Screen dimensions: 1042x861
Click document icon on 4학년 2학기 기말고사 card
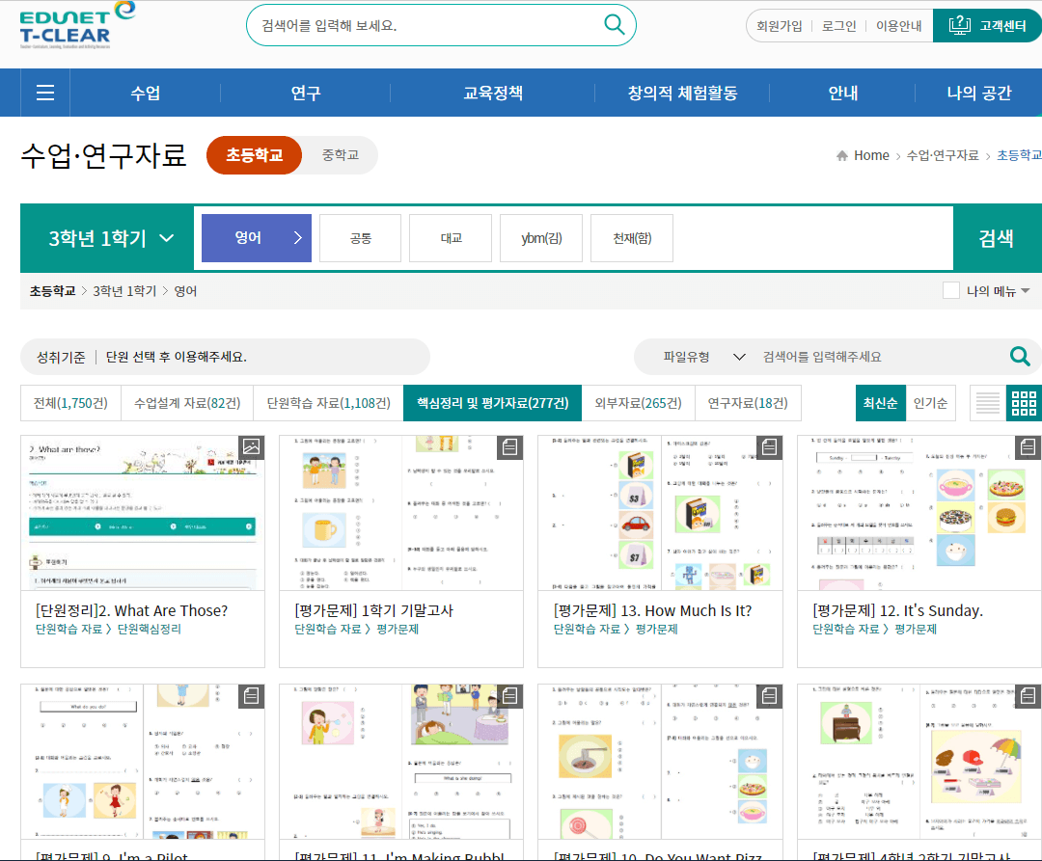tap(1028, 696)
